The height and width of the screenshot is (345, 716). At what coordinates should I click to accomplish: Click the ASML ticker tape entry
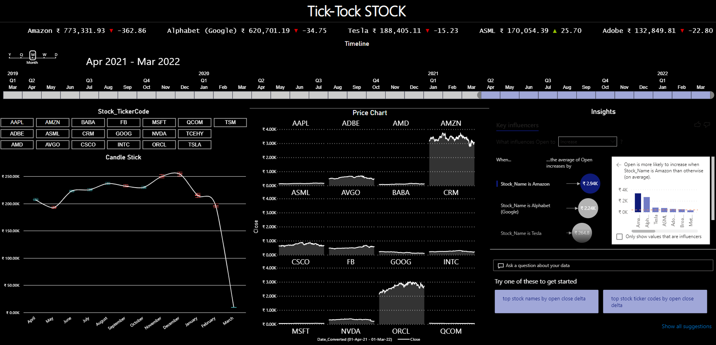pyautogui.click(x=530, y=31)
